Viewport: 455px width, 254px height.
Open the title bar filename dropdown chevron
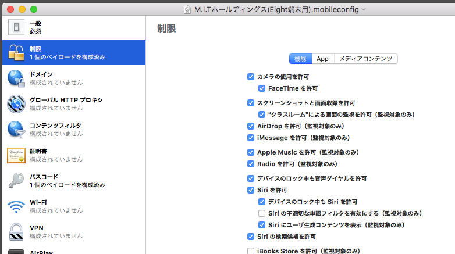[x=364, y=9]
